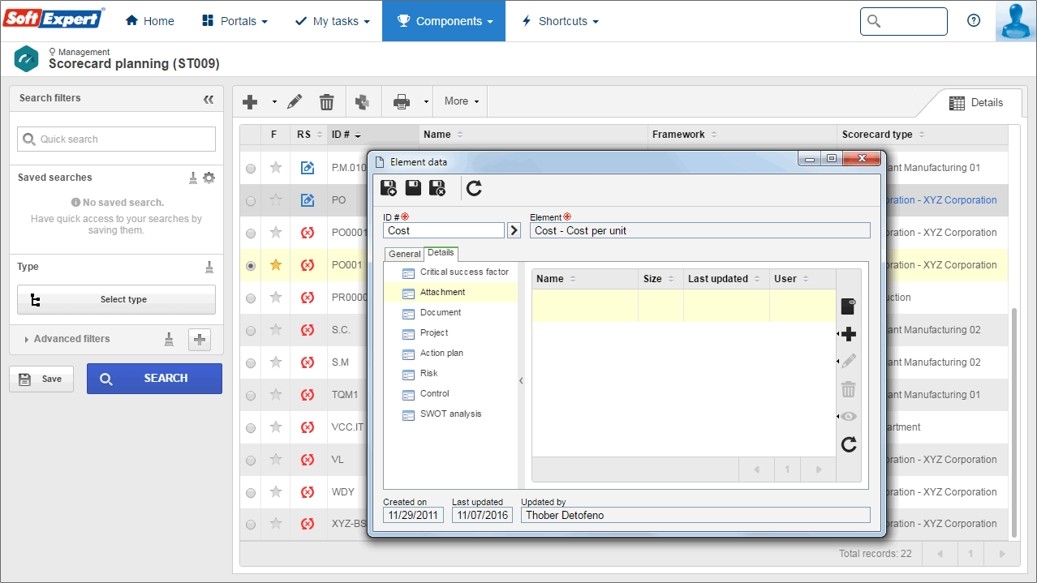Go to next page in attachment pager

pyautogui.click(x=819, y=469)
